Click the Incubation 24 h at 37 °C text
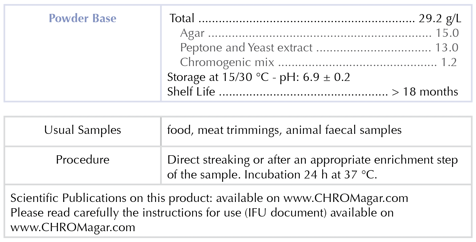Image resolution: width=476 pixels, height=242 pixels. click(x=310, y=175)
